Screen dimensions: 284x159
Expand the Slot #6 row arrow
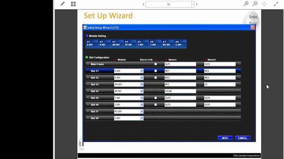pyautogui.click(x=88, y=105)
